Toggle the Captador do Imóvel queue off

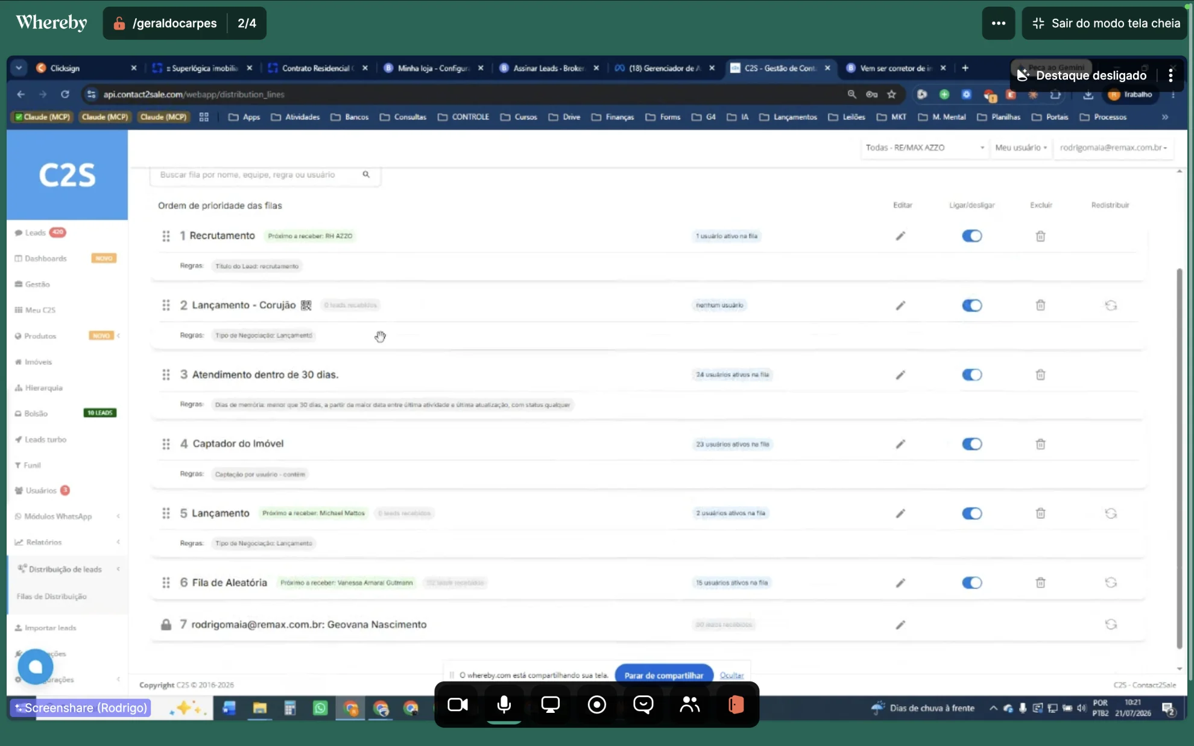pos(972,444)
